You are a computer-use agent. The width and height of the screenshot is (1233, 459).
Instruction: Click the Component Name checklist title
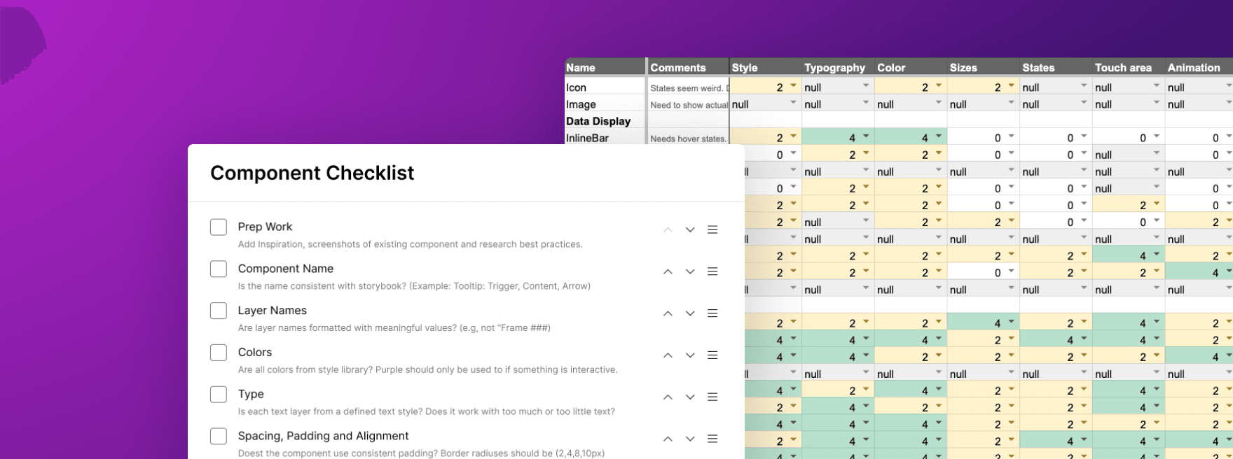pos(286,269)
